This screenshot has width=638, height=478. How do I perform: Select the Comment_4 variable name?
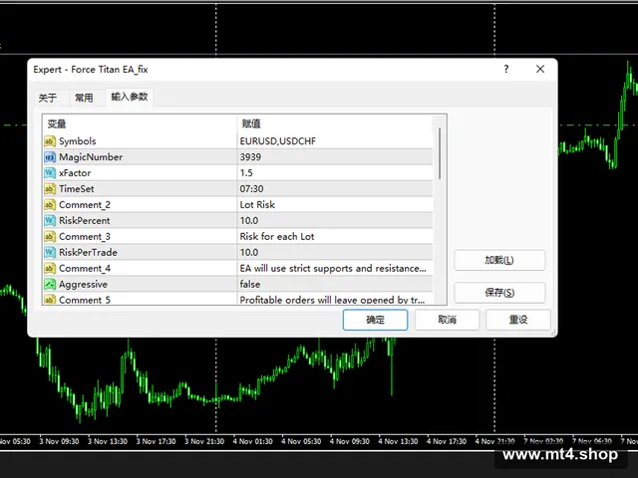pos(85,268)
